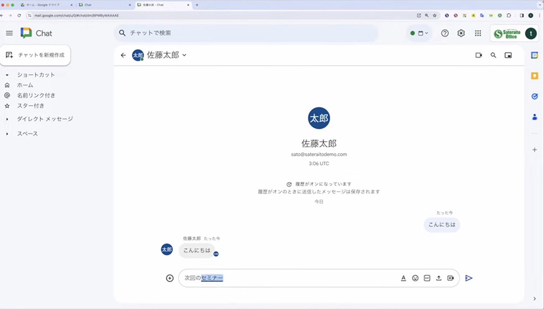Open 名前リンク付き mentions item

[36, 95]
